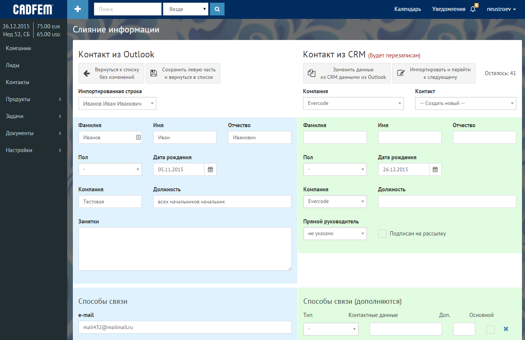525x340 pixels.
Task: Open Компании in the sidebar
Action: (x=18, y=48)
